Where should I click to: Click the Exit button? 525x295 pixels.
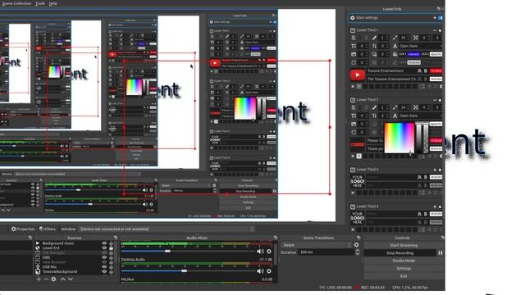(404, 276)
